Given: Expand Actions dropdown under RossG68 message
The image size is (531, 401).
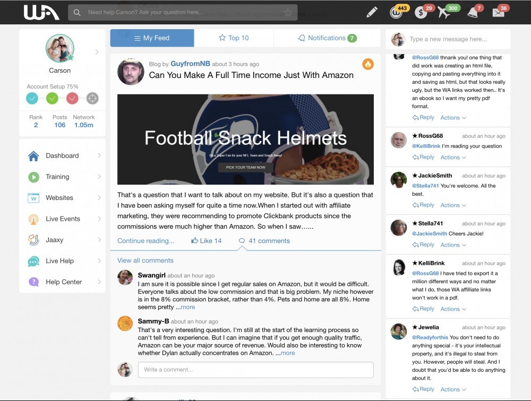Looking at the screenshot, I should pyautogui.click(x=453, y=158).
